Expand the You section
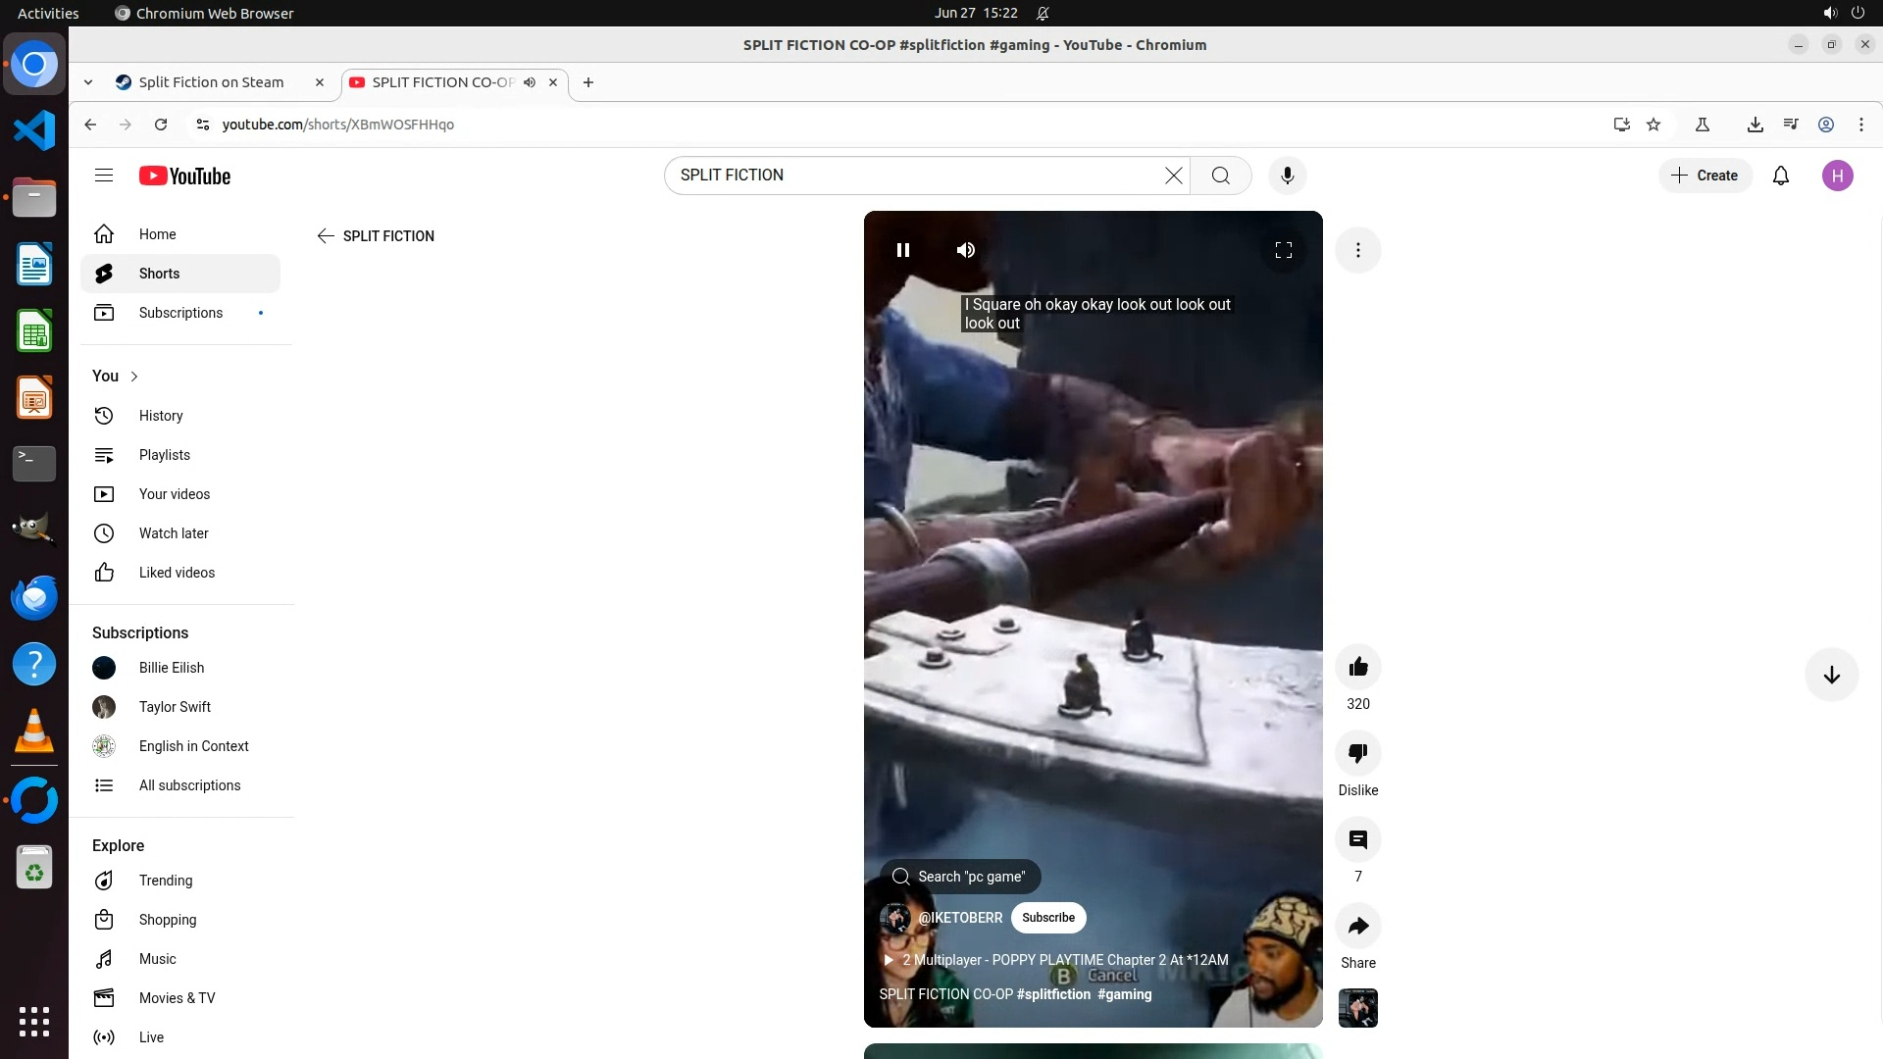This screenshot has height=1059, width=1883. 116,377
